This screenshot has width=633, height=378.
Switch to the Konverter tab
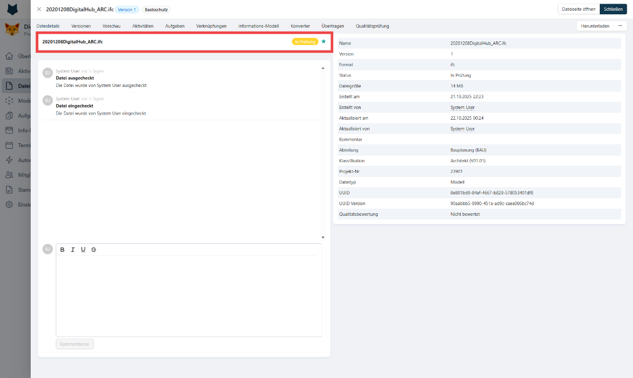300,26
